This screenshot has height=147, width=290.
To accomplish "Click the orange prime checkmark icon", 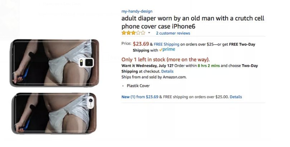I will click(161, 50).
